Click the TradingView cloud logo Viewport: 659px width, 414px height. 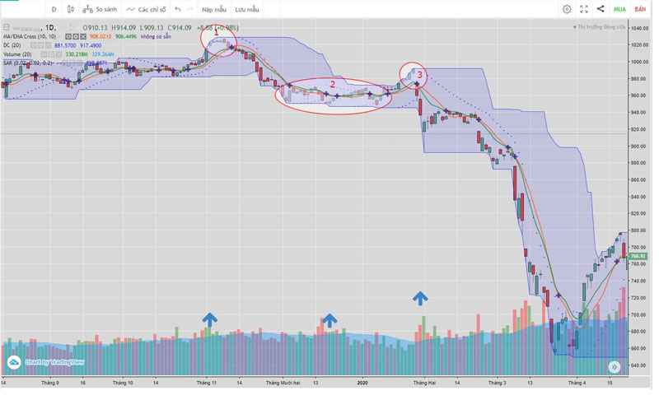14,362
